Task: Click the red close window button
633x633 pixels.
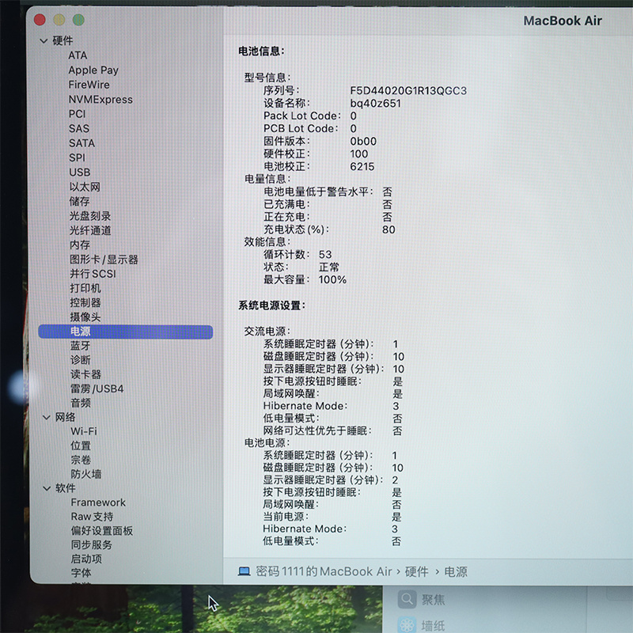Action: click(x=40, y=19)
